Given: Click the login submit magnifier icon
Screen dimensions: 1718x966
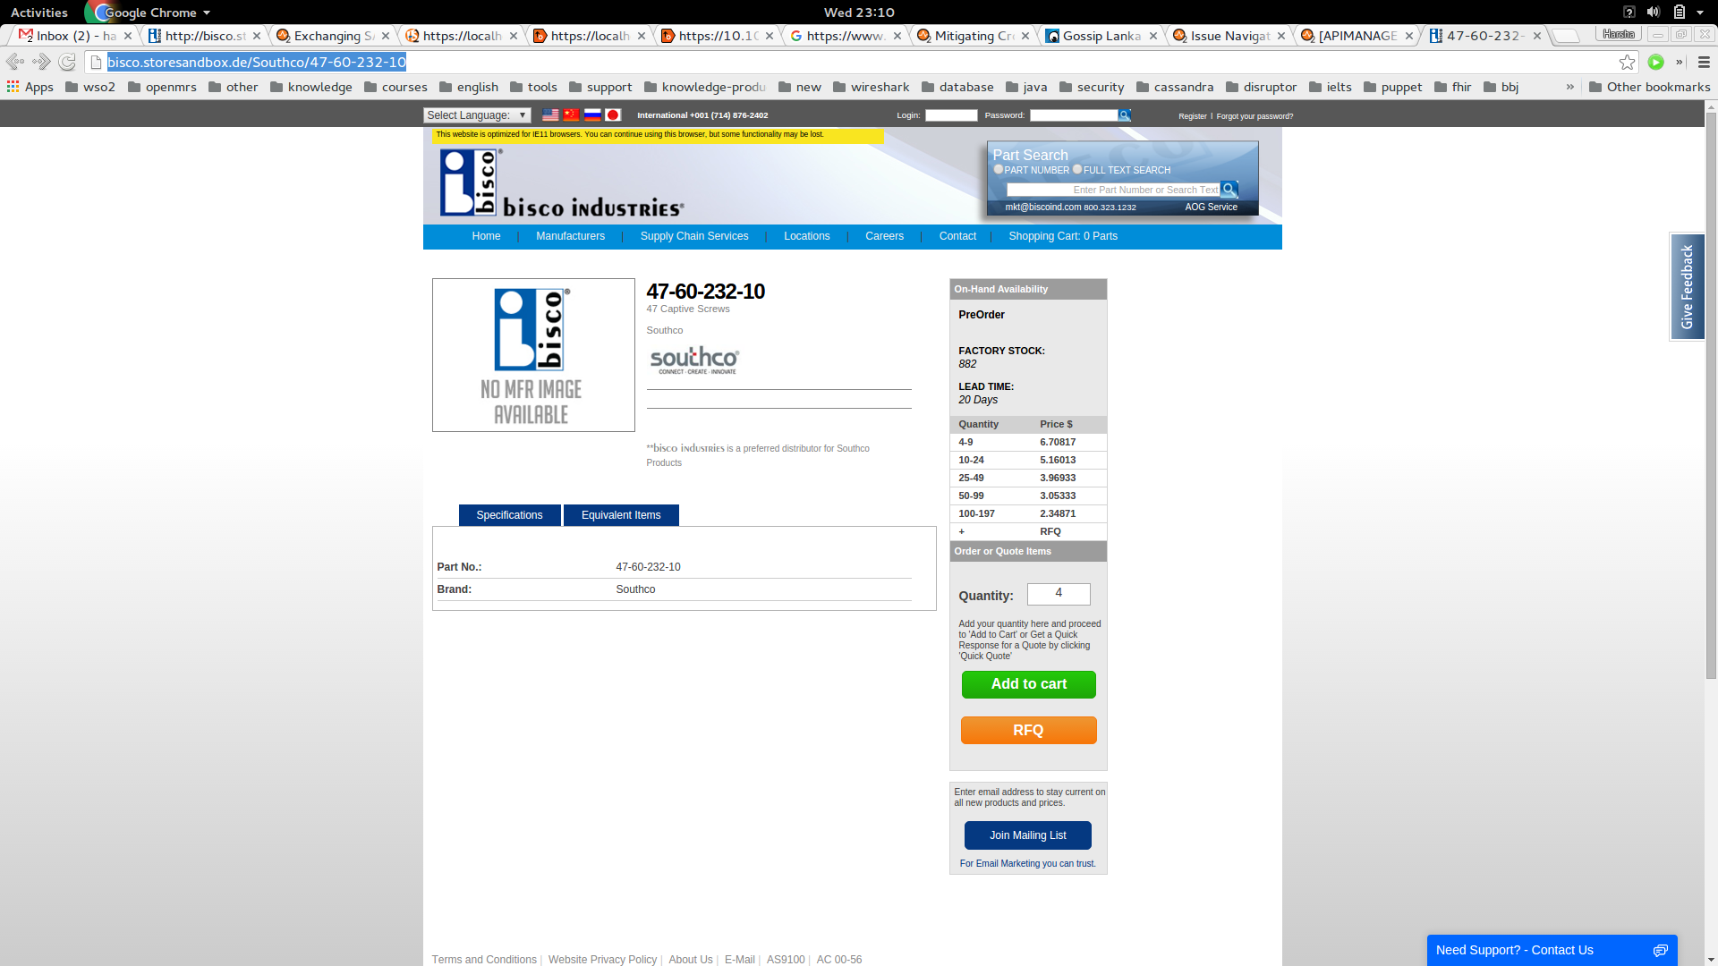Looking at the screenshot, I should [x=1125, y=115].
